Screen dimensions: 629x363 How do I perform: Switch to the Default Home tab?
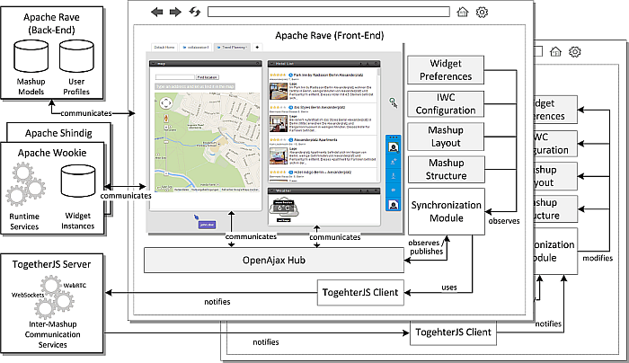(x=164, y=46)
